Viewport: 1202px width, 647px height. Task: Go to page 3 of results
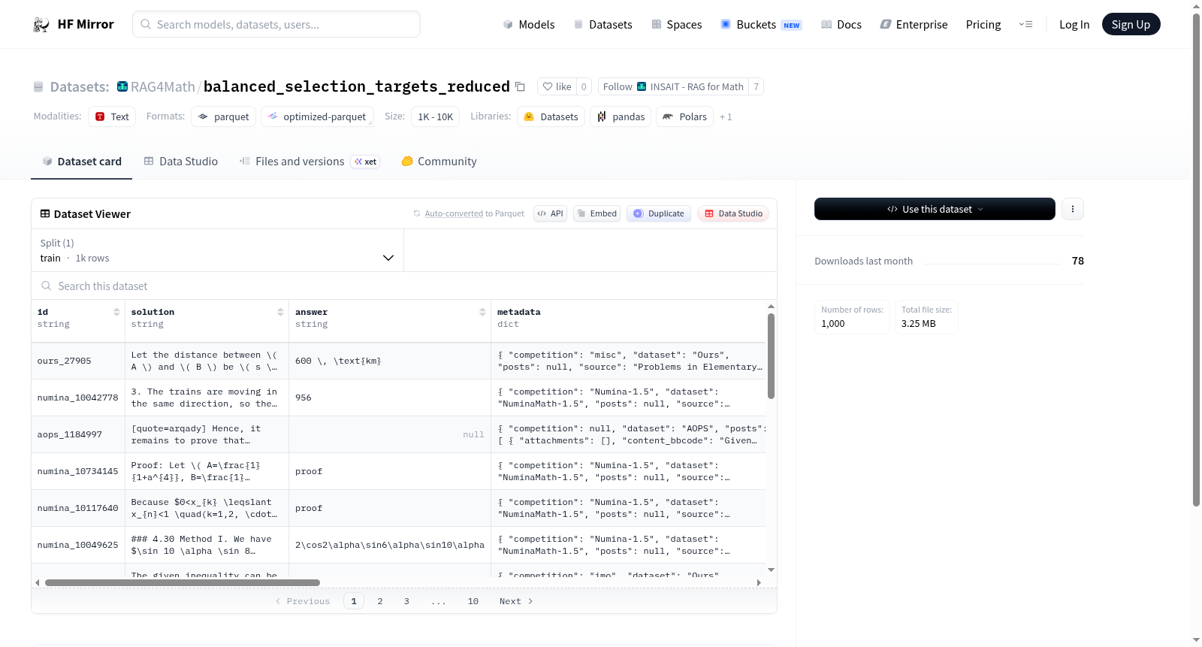(x=406, y=601)
